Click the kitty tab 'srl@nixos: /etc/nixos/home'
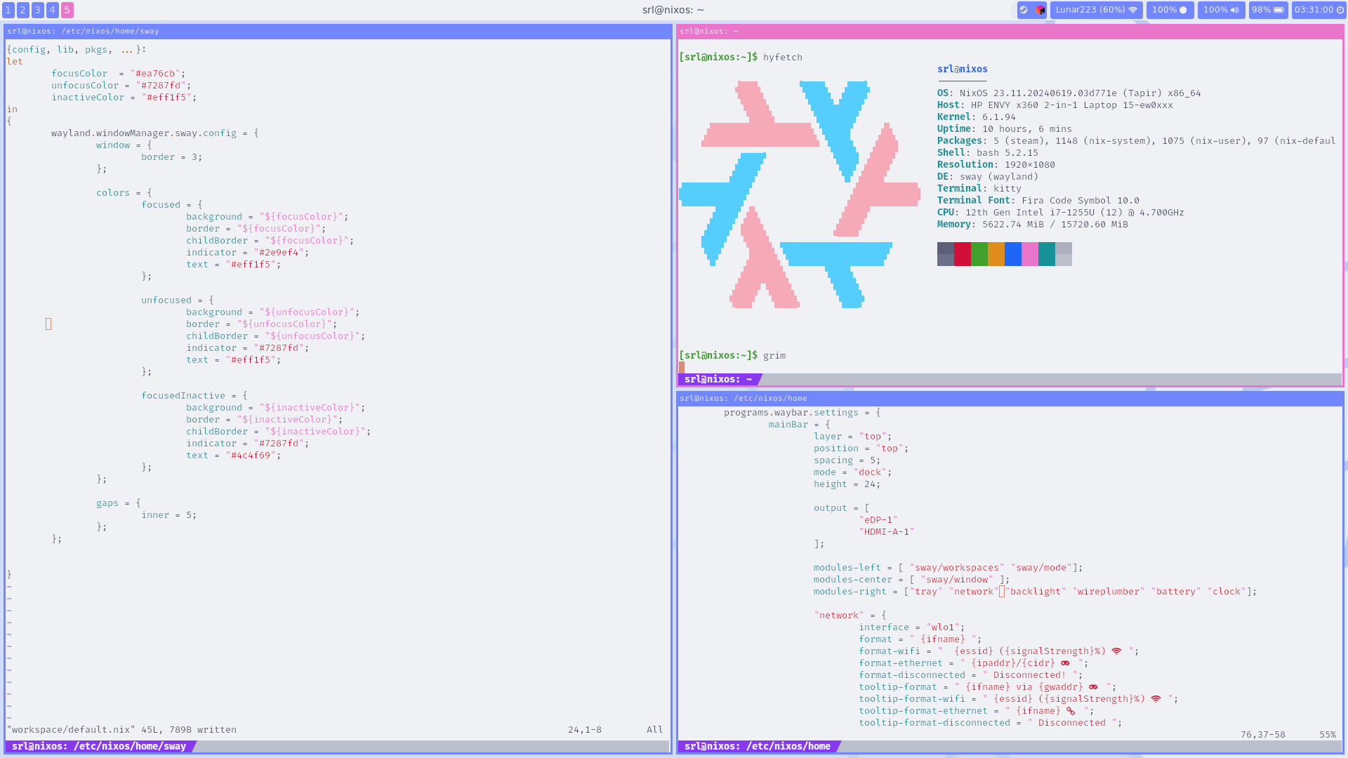 point(758,746)
